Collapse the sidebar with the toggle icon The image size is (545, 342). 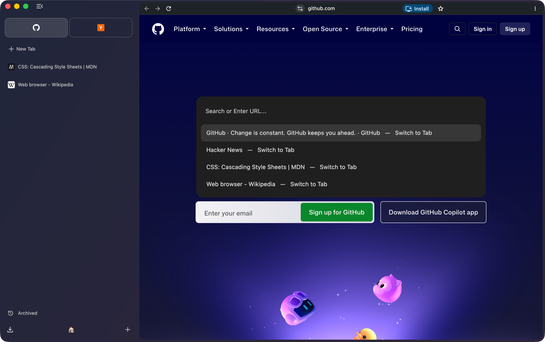(40, 6)
